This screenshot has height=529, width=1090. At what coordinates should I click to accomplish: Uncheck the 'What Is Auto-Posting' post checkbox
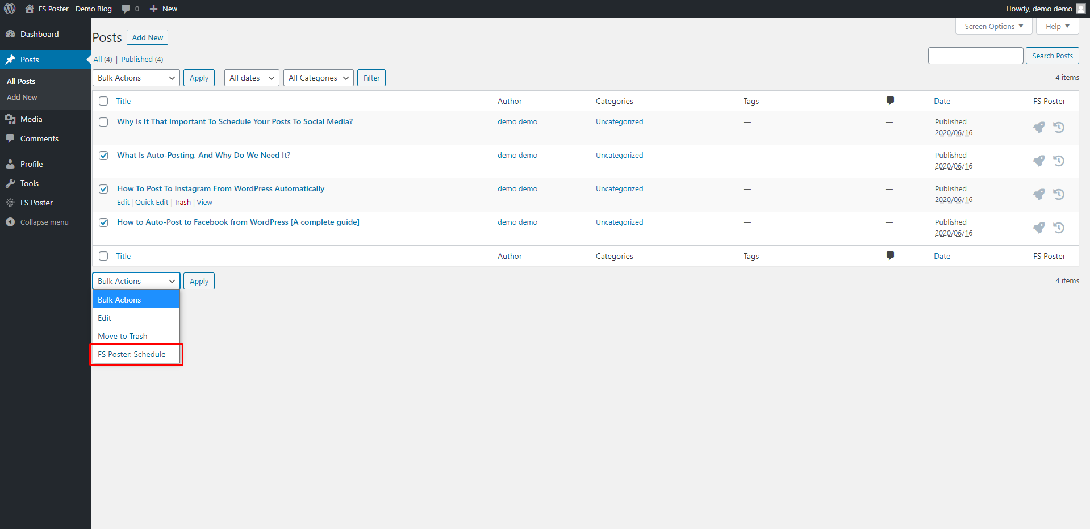[103, 156]
